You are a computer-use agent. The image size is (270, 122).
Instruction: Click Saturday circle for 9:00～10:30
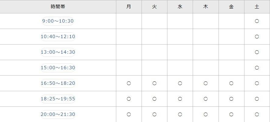click(x=257, y=21)
